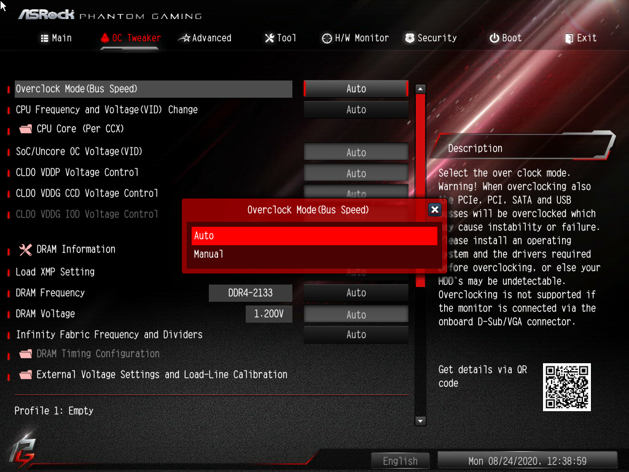Screen dimensions: 629x472
Task: Click the scrollbar up arrow
Action: pyautogui.click(x=420, y=88)
